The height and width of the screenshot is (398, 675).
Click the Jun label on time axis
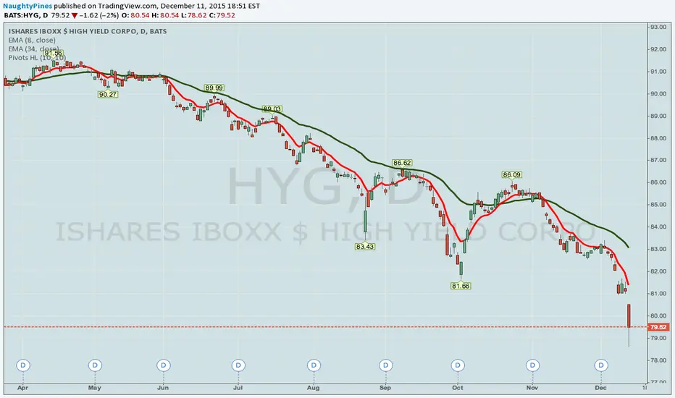163,388
